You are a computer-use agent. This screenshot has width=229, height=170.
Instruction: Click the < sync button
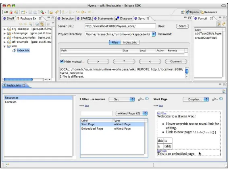tap(150, 61)
